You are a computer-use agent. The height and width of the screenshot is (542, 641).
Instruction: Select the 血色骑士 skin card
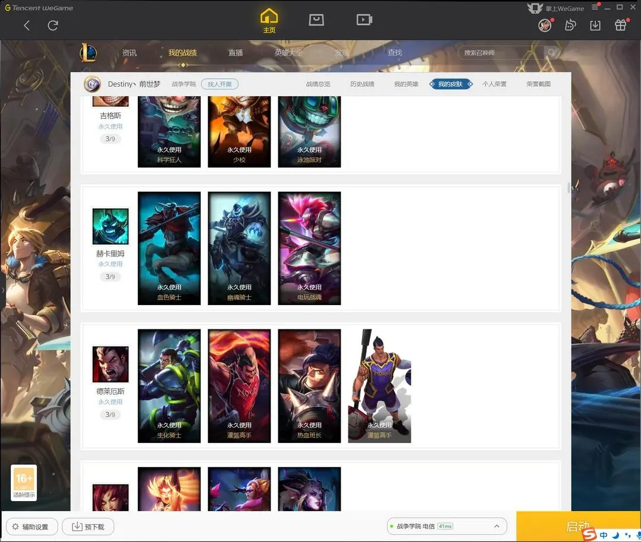click(x=169, y=248)
